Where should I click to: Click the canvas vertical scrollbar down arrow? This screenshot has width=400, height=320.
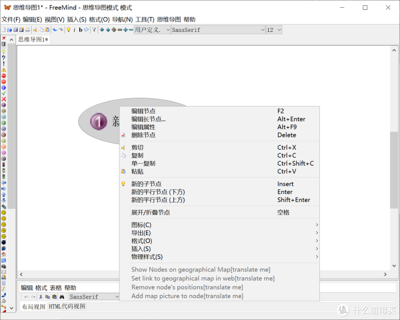(394, 266)
